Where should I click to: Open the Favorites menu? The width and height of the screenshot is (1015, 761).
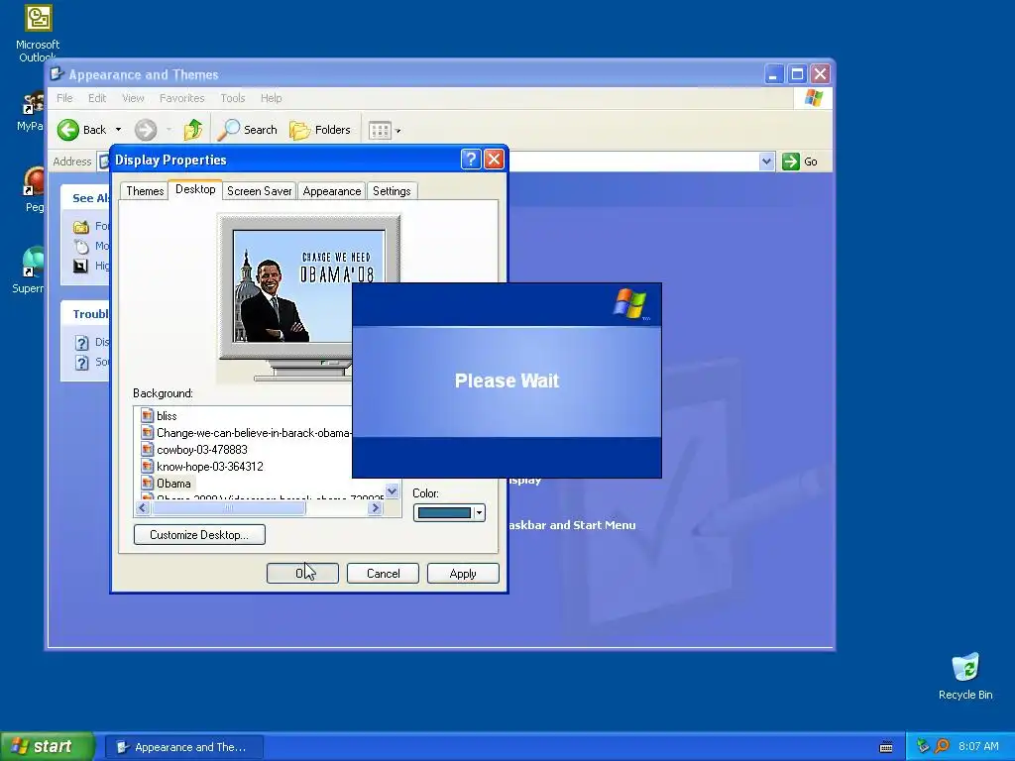click(x=182, y=98)
